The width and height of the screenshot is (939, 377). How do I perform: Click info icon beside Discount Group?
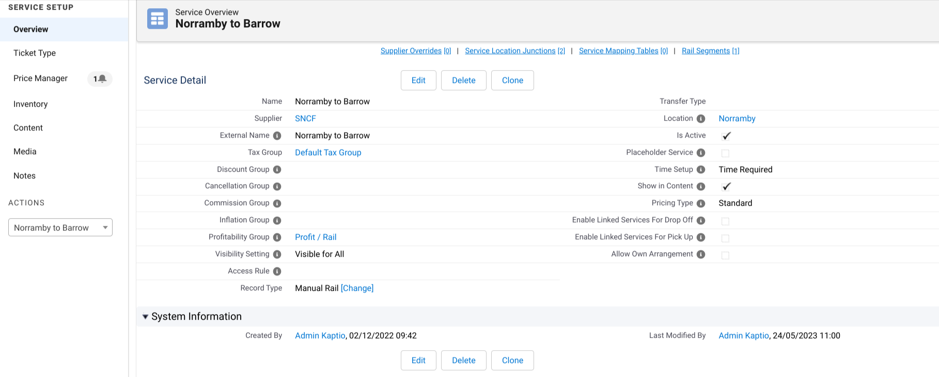[x=277, y=170]
